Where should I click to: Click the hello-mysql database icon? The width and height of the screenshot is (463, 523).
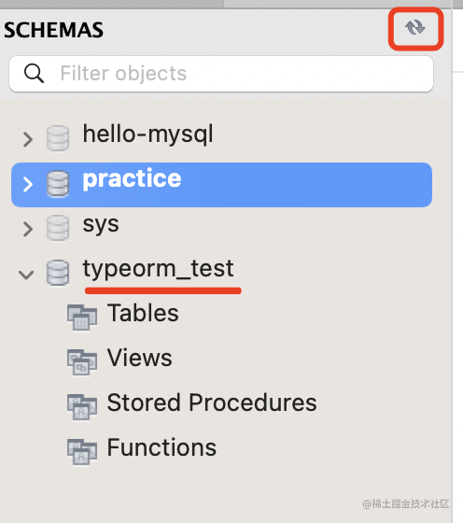point(58,138)
